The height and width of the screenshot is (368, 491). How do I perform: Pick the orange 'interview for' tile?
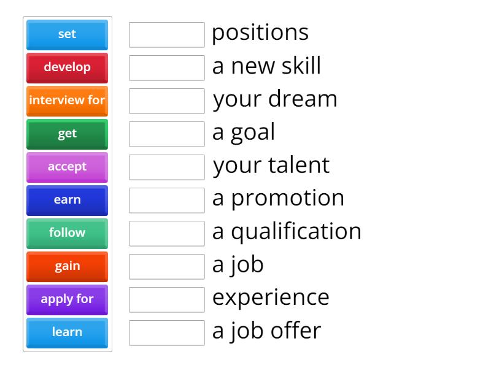click(67, 101)
